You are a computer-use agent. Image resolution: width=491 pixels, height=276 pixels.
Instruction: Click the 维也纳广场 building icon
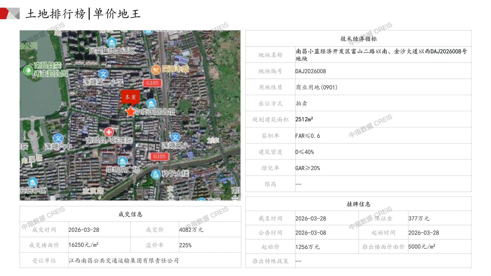coord(122,161)
